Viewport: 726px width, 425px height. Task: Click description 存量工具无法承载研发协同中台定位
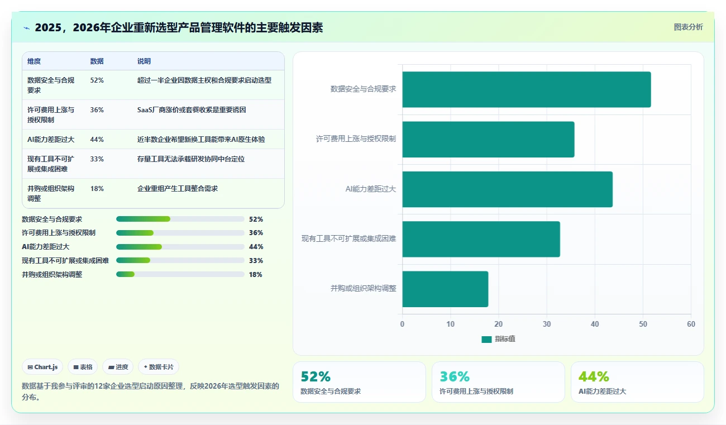(x=191, y=159)
